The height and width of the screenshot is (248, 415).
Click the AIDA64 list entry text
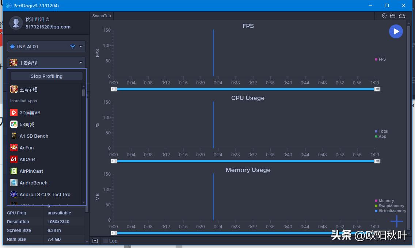pyautogui.click(x=27, y=159)
